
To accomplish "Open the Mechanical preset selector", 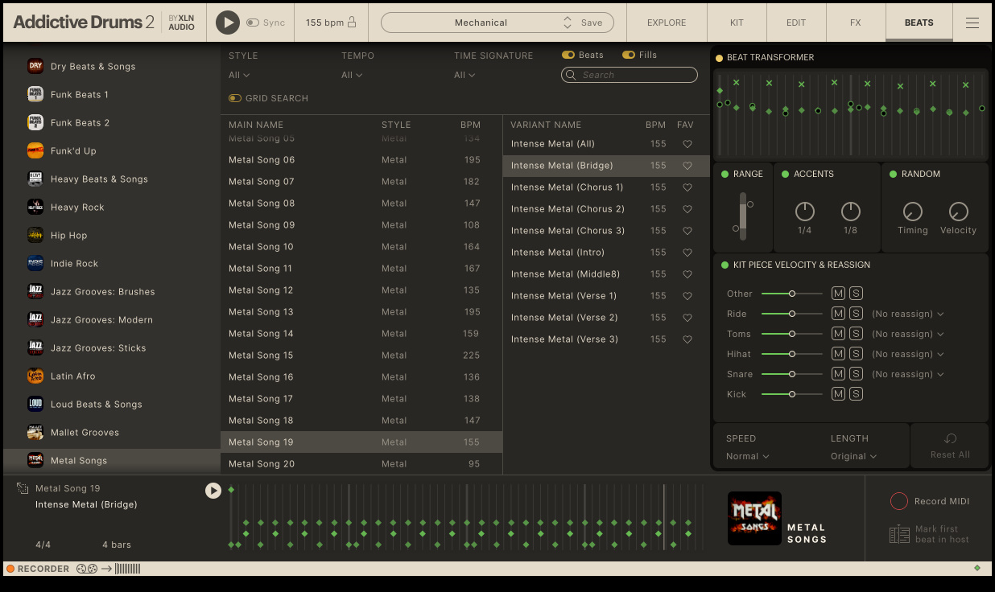I will [481, 23].
